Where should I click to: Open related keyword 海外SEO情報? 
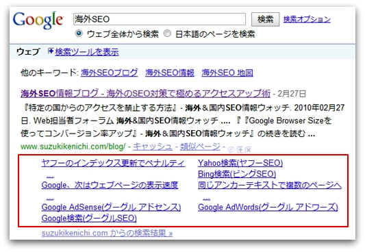pos(170,73)
